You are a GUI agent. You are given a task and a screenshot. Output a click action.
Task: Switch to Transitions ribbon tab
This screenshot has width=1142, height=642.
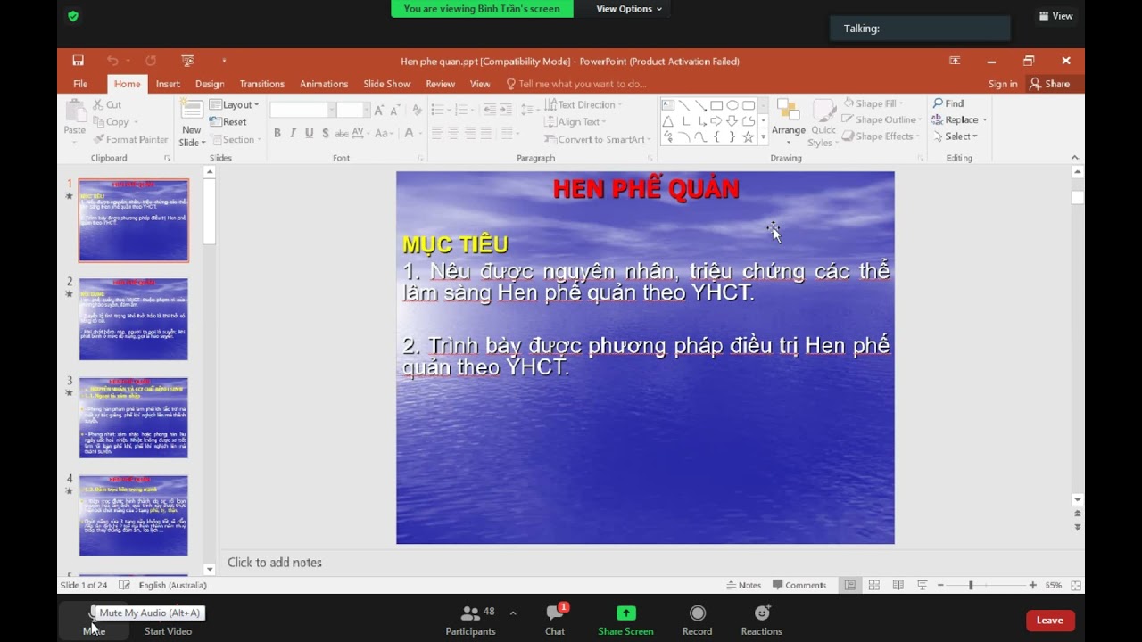tap(261, 84)
